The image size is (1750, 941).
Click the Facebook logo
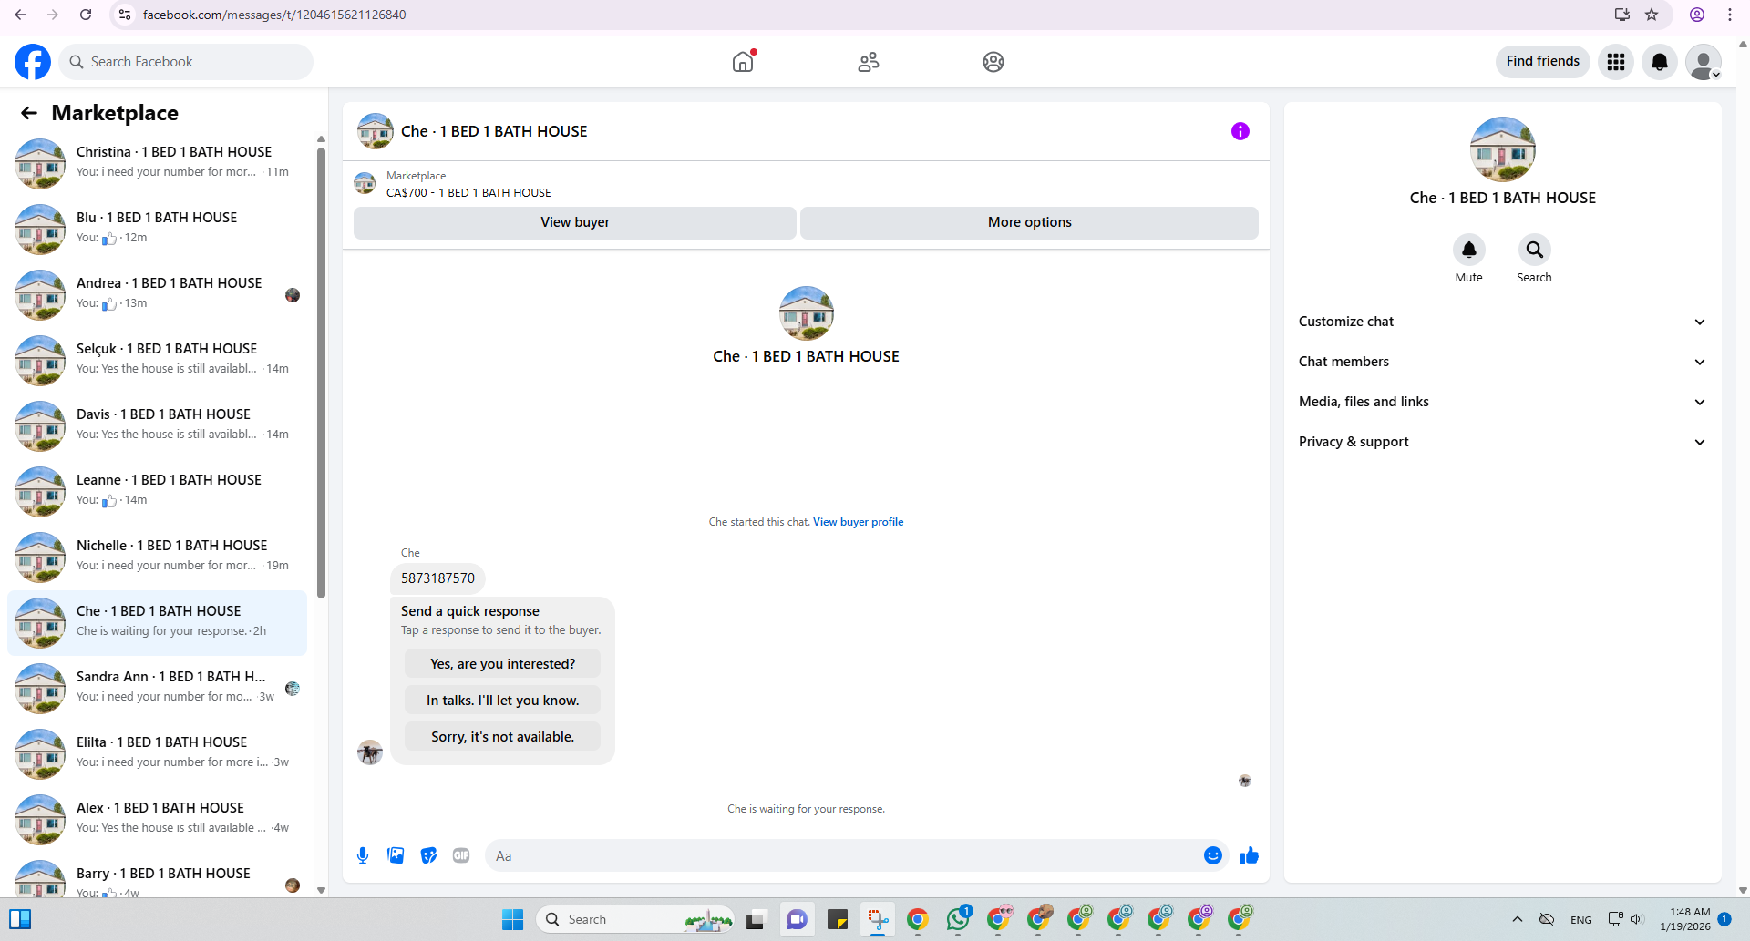(x=33, y=62)
